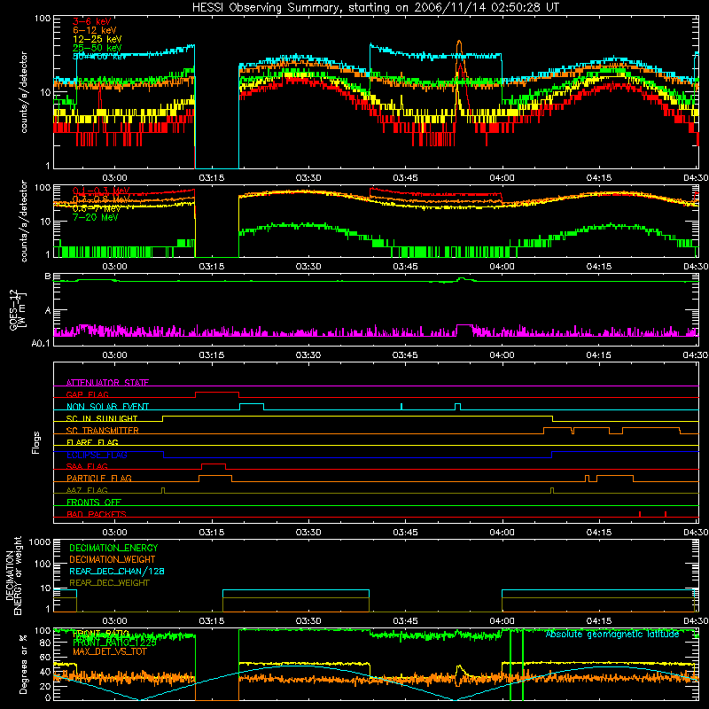Click the SC_IN_SUNLIGHT flag label
The width and height of the screenshot is (709, 709).
point(102,418)
